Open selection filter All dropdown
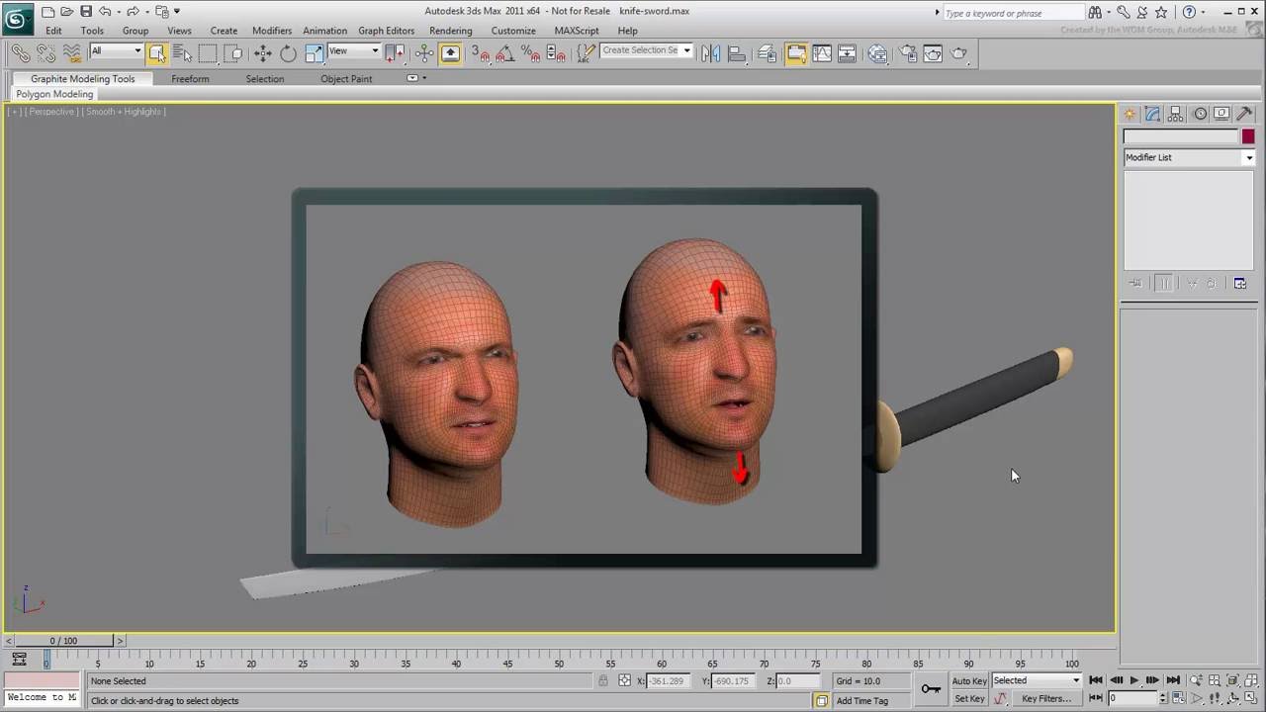 116,50
